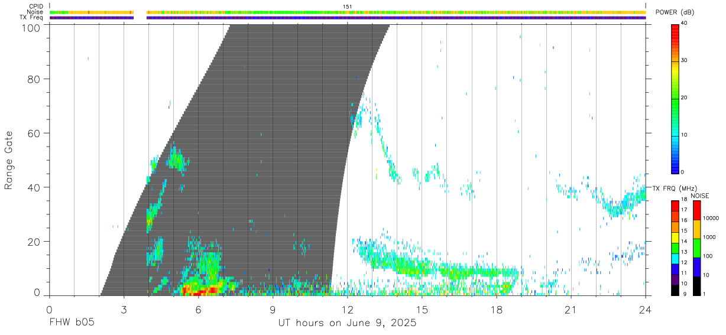Click UT hour axis tick 18
726x335 pixels.
coord(497,310)
